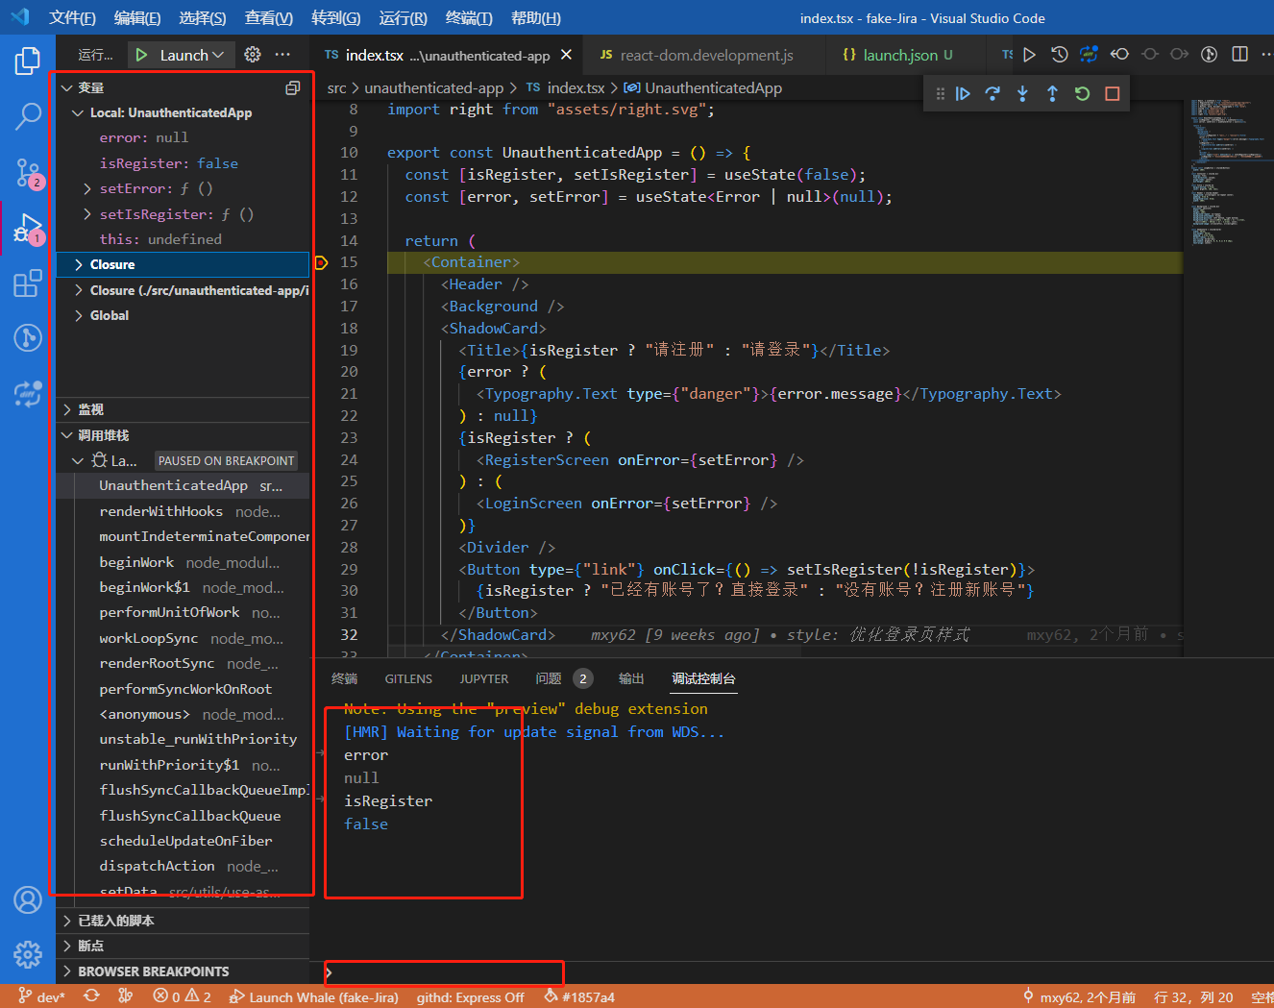This screenshot has height=1008, width=1274.
Task: Expand the setError variable
Action: click(x=183, y=188)
